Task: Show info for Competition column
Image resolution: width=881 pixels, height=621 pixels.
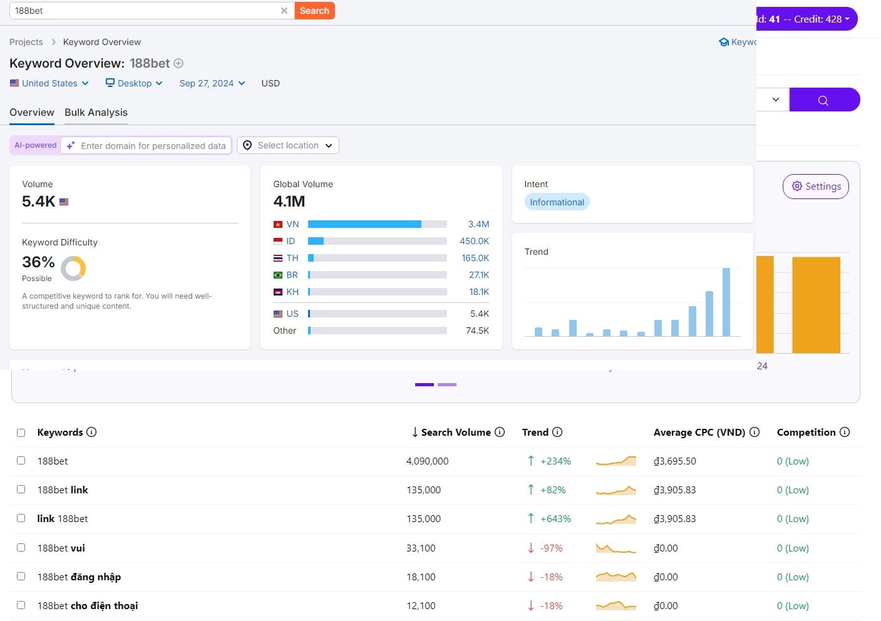Action: click(845, 432)
